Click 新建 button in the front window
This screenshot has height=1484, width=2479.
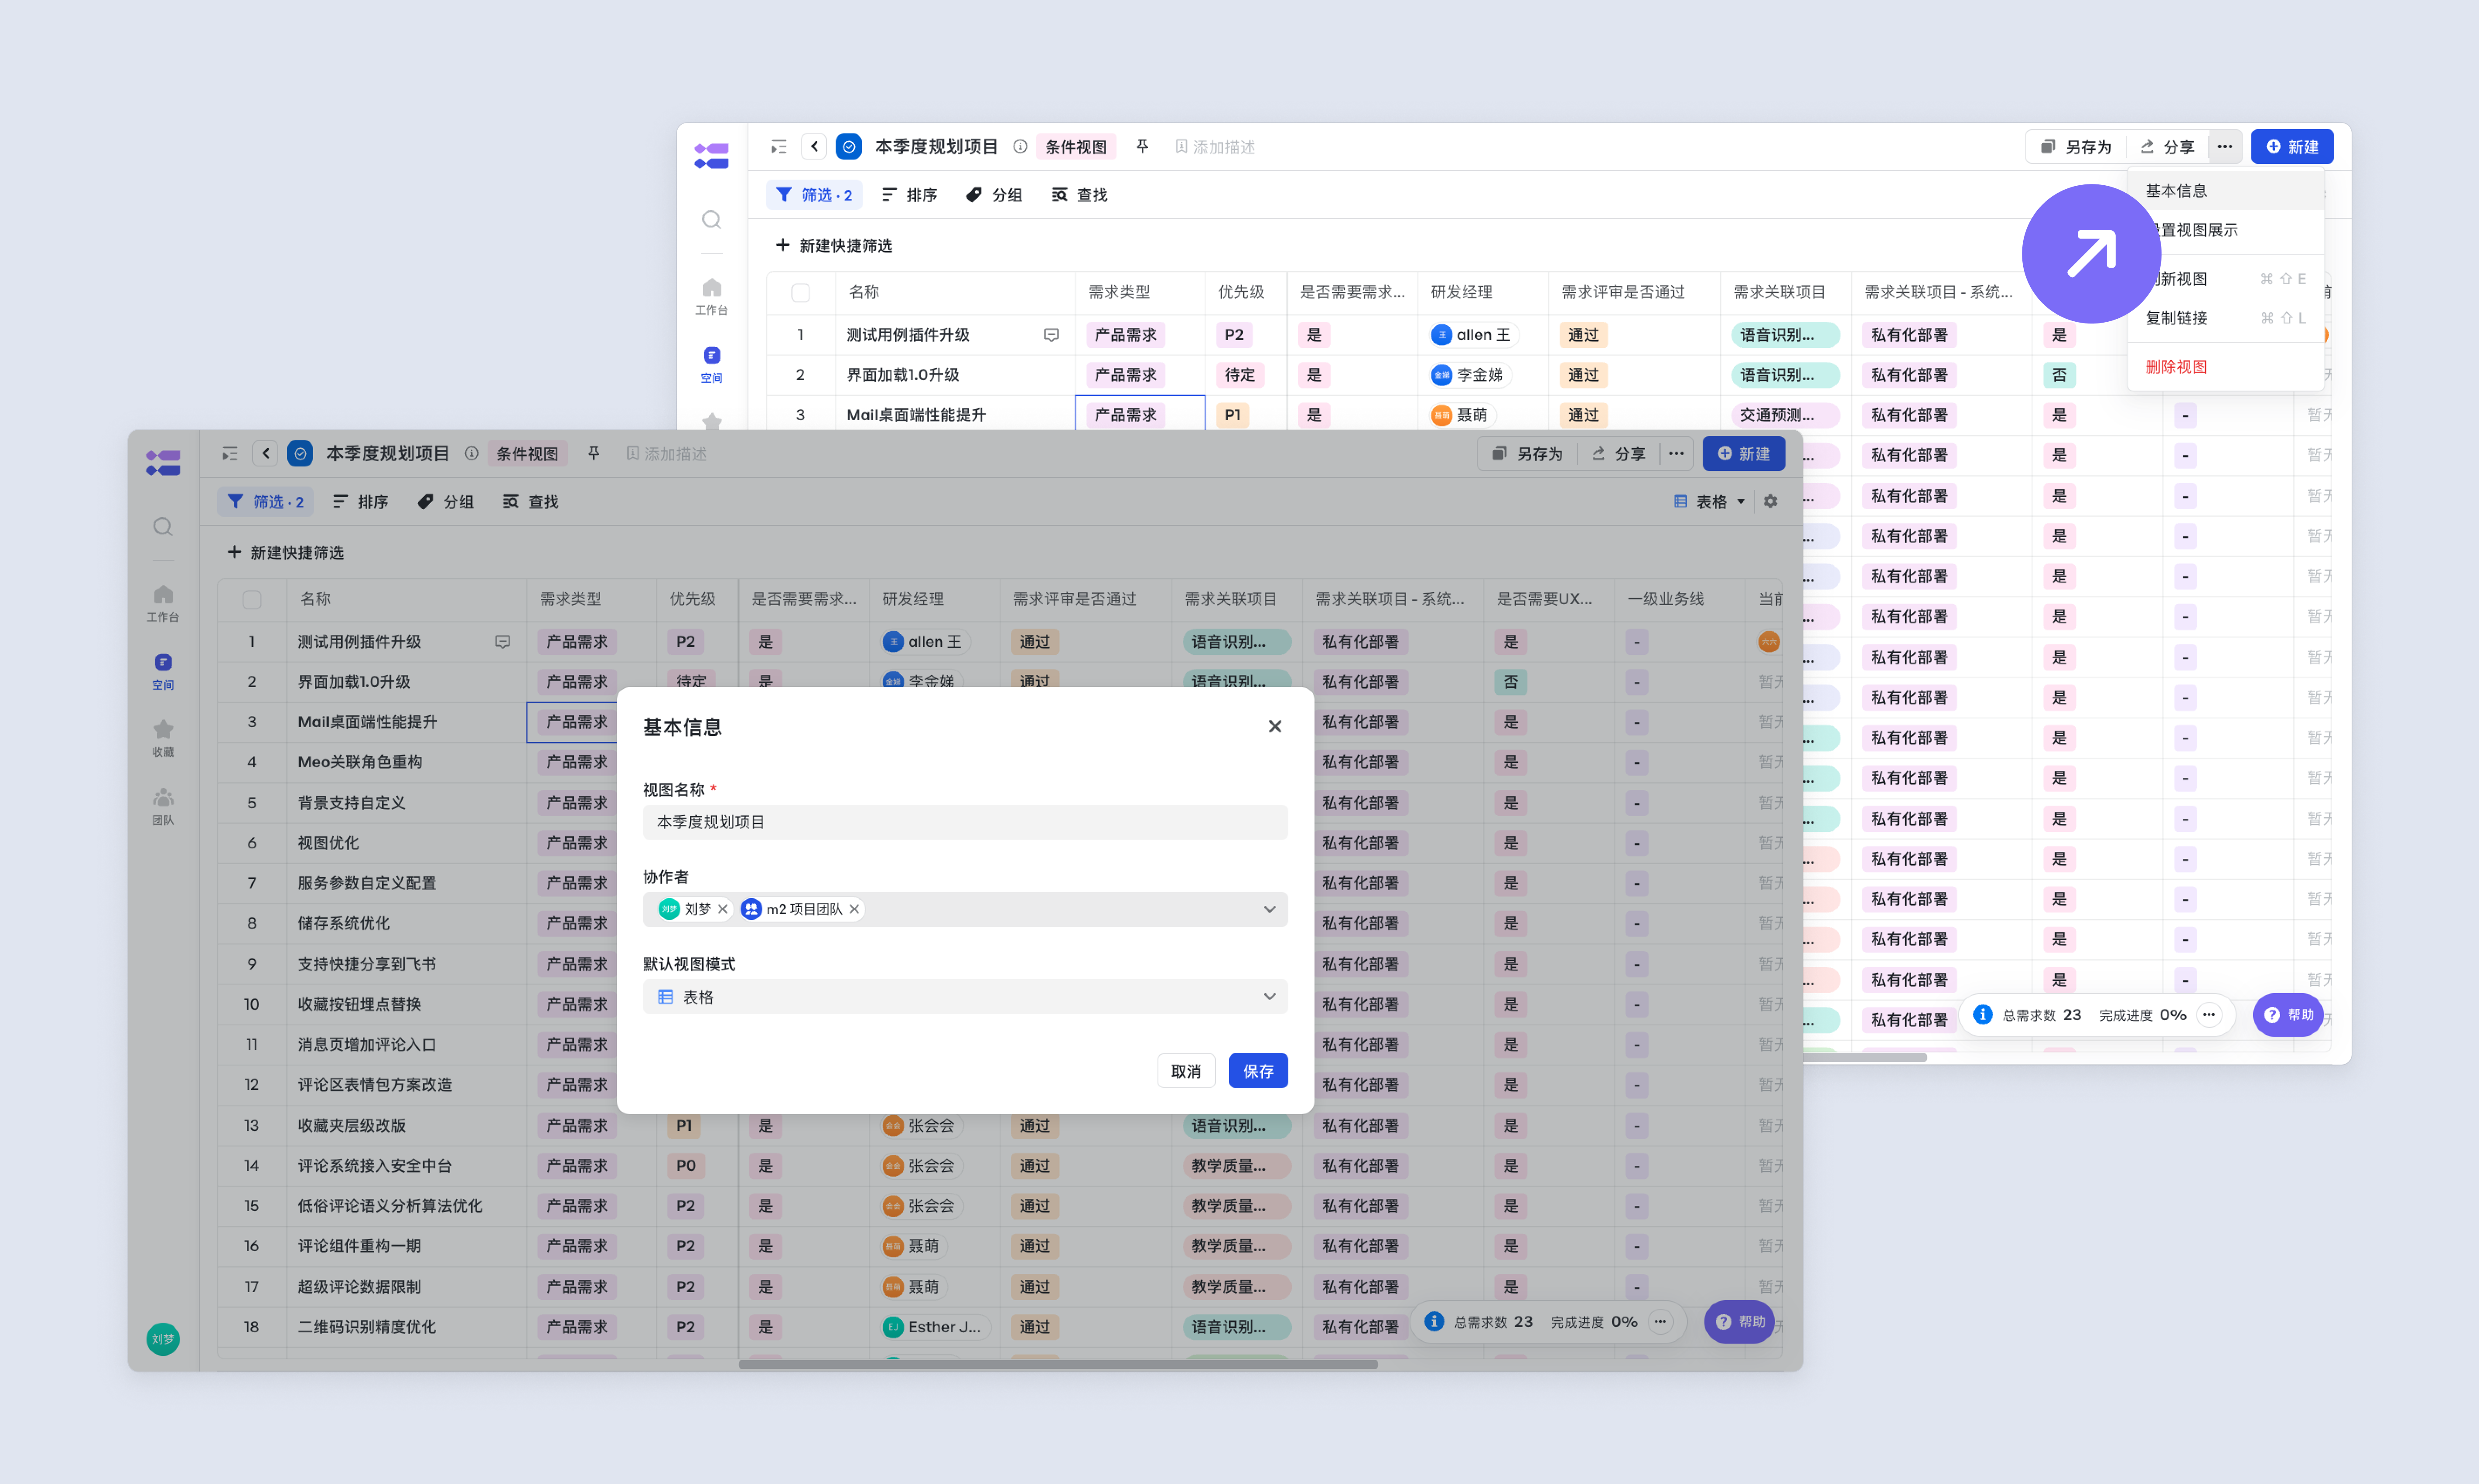coord(1744,454)
